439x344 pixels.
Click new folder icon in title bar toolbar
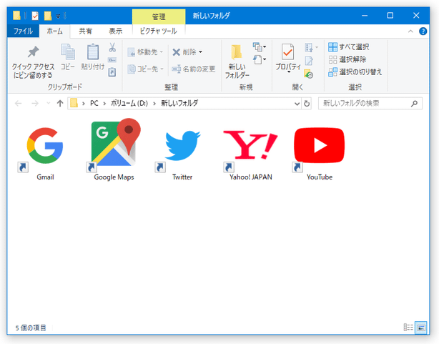click(48, 16)
